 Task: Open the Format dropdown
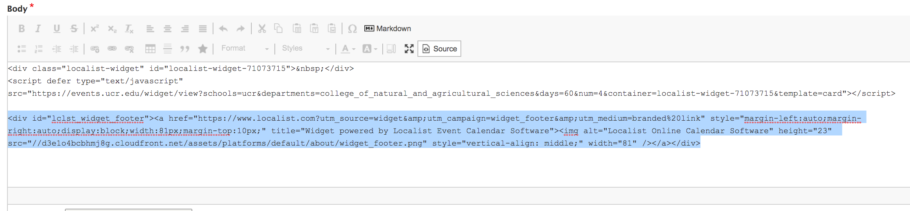(x=245, y=49)
